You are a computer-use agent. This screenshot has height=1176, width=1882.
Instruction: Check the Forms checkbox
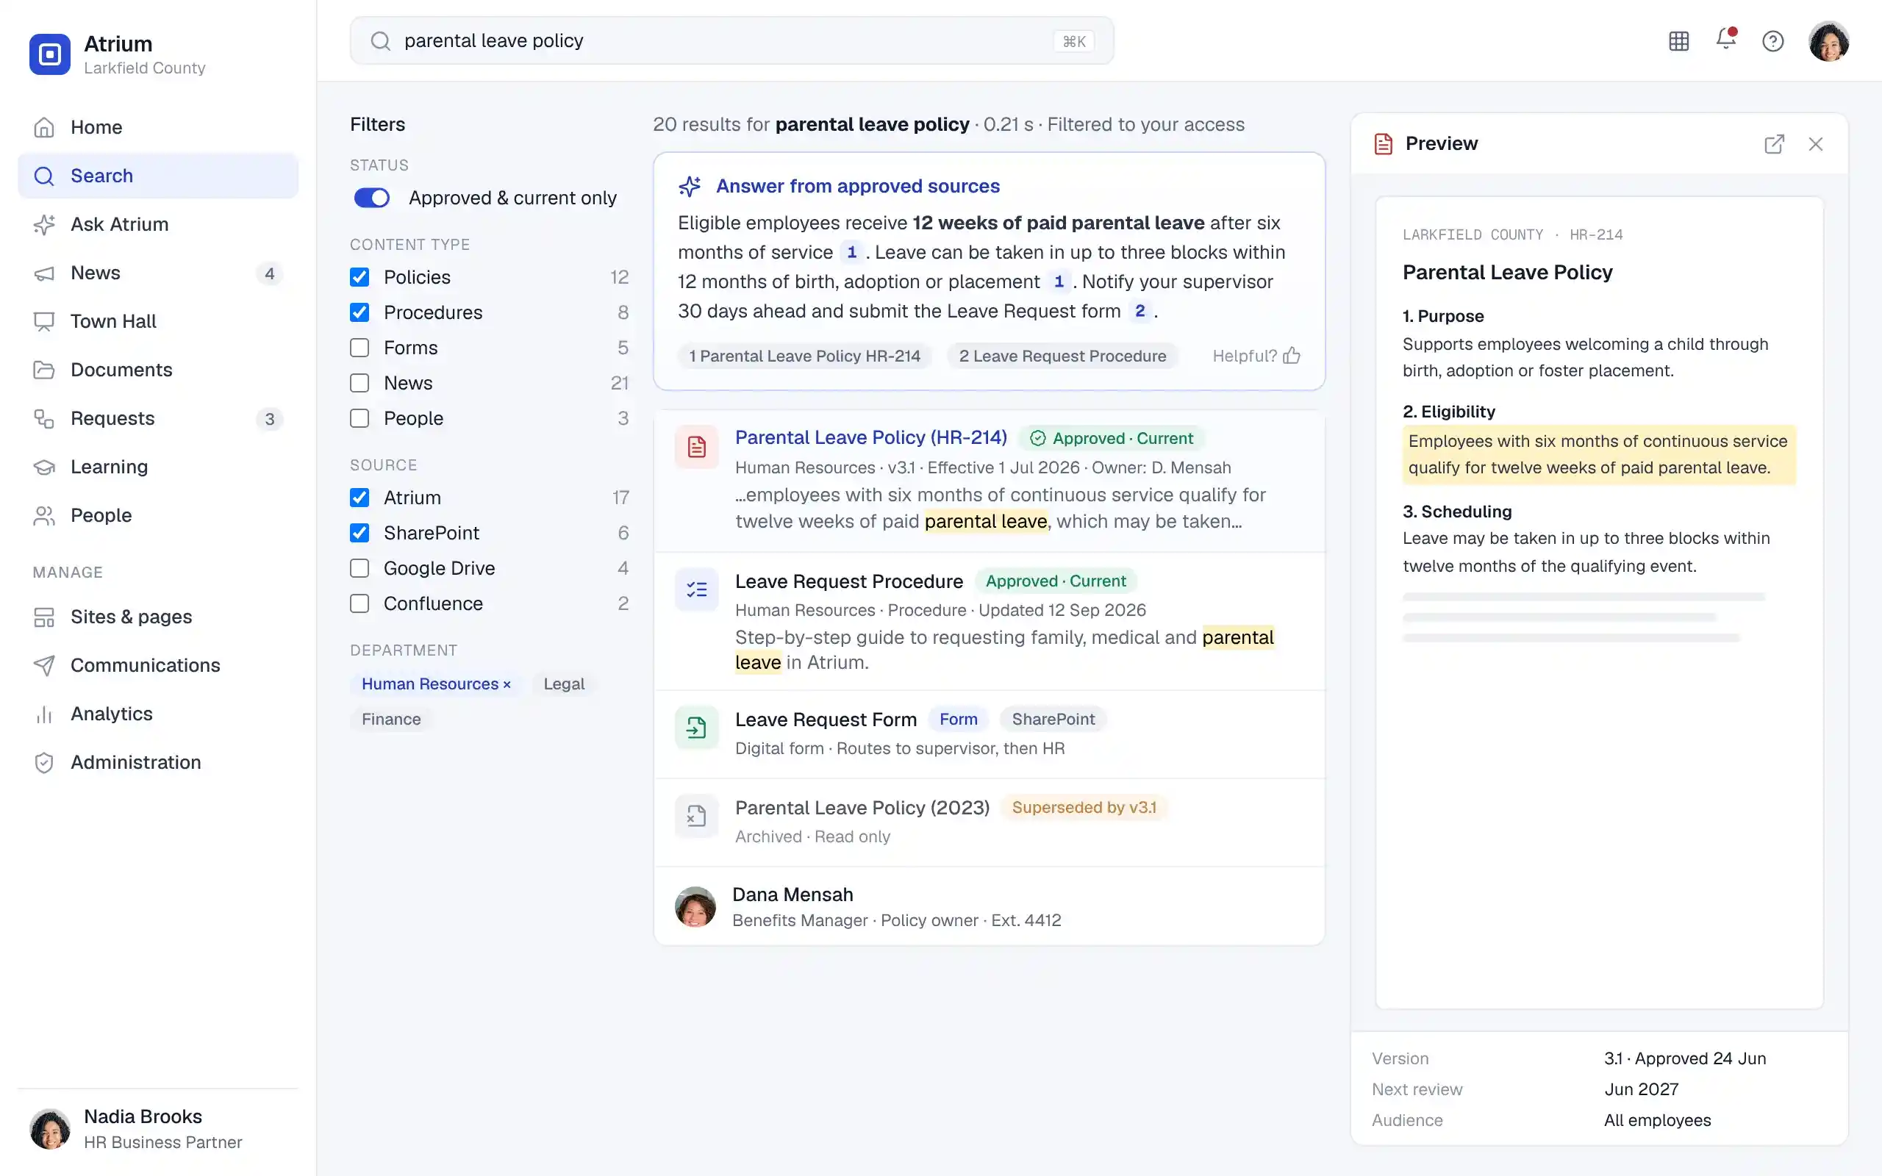tap(359, 348)
